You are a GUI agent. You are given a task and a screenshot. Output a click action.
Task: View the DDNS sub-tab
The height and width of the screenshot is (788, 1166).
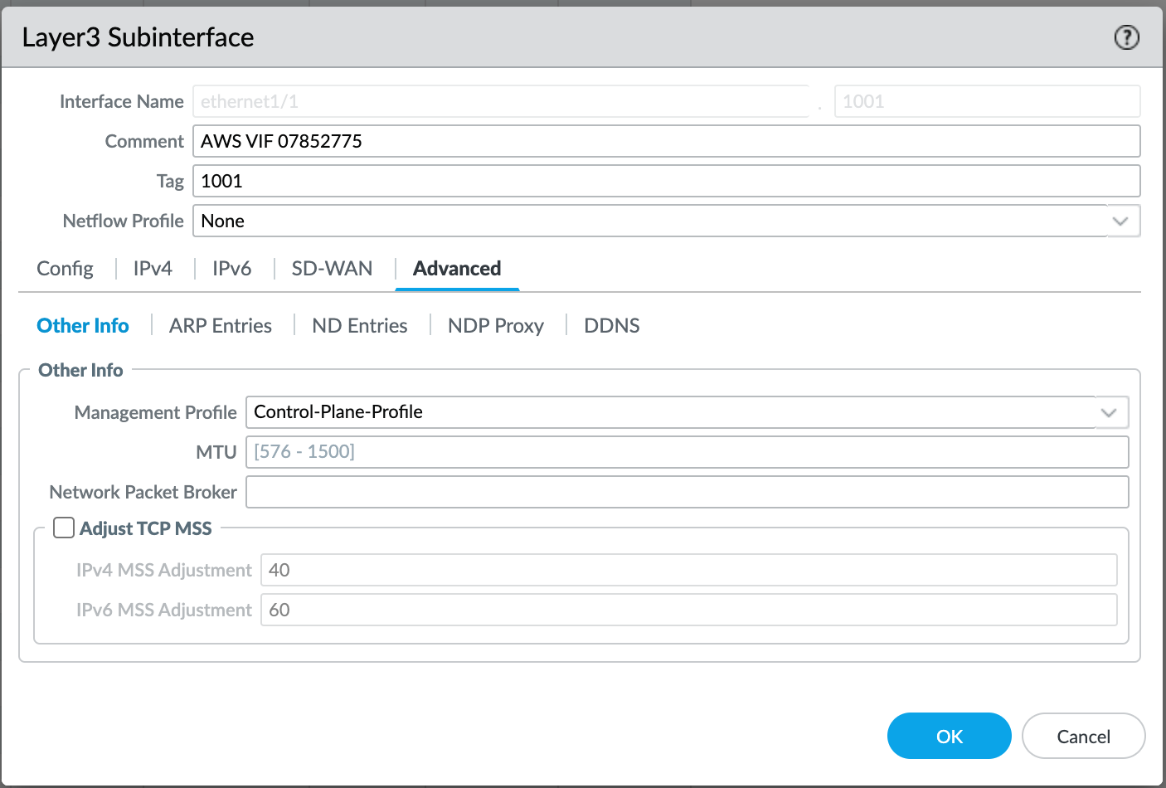[x=612, y=326]
